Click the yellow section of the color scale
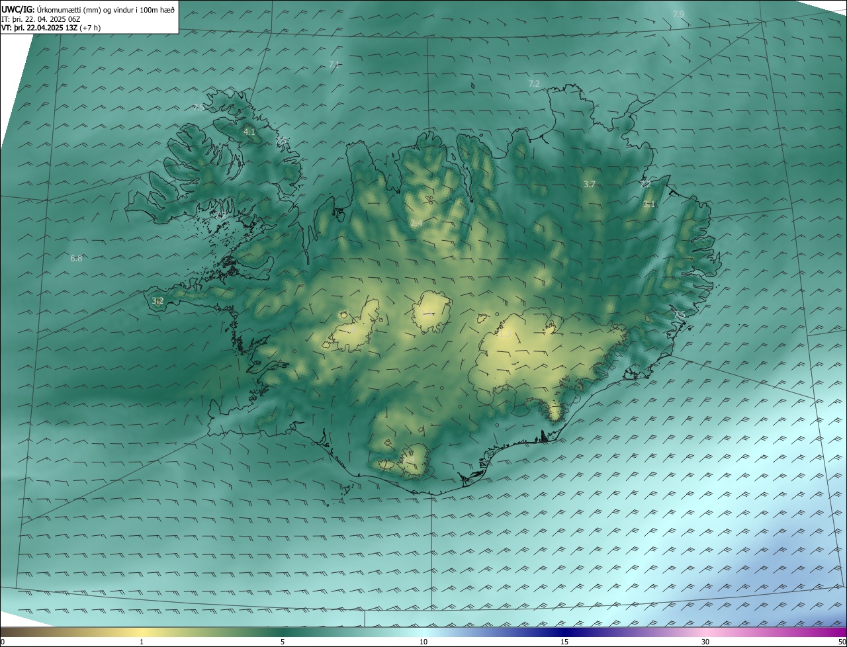This screenshot has height=647, width=847. (x=142, y=632)
